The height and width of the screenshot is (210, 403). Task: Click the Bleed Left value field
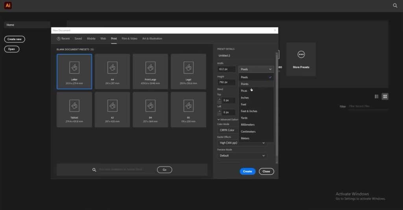[229, 112]
